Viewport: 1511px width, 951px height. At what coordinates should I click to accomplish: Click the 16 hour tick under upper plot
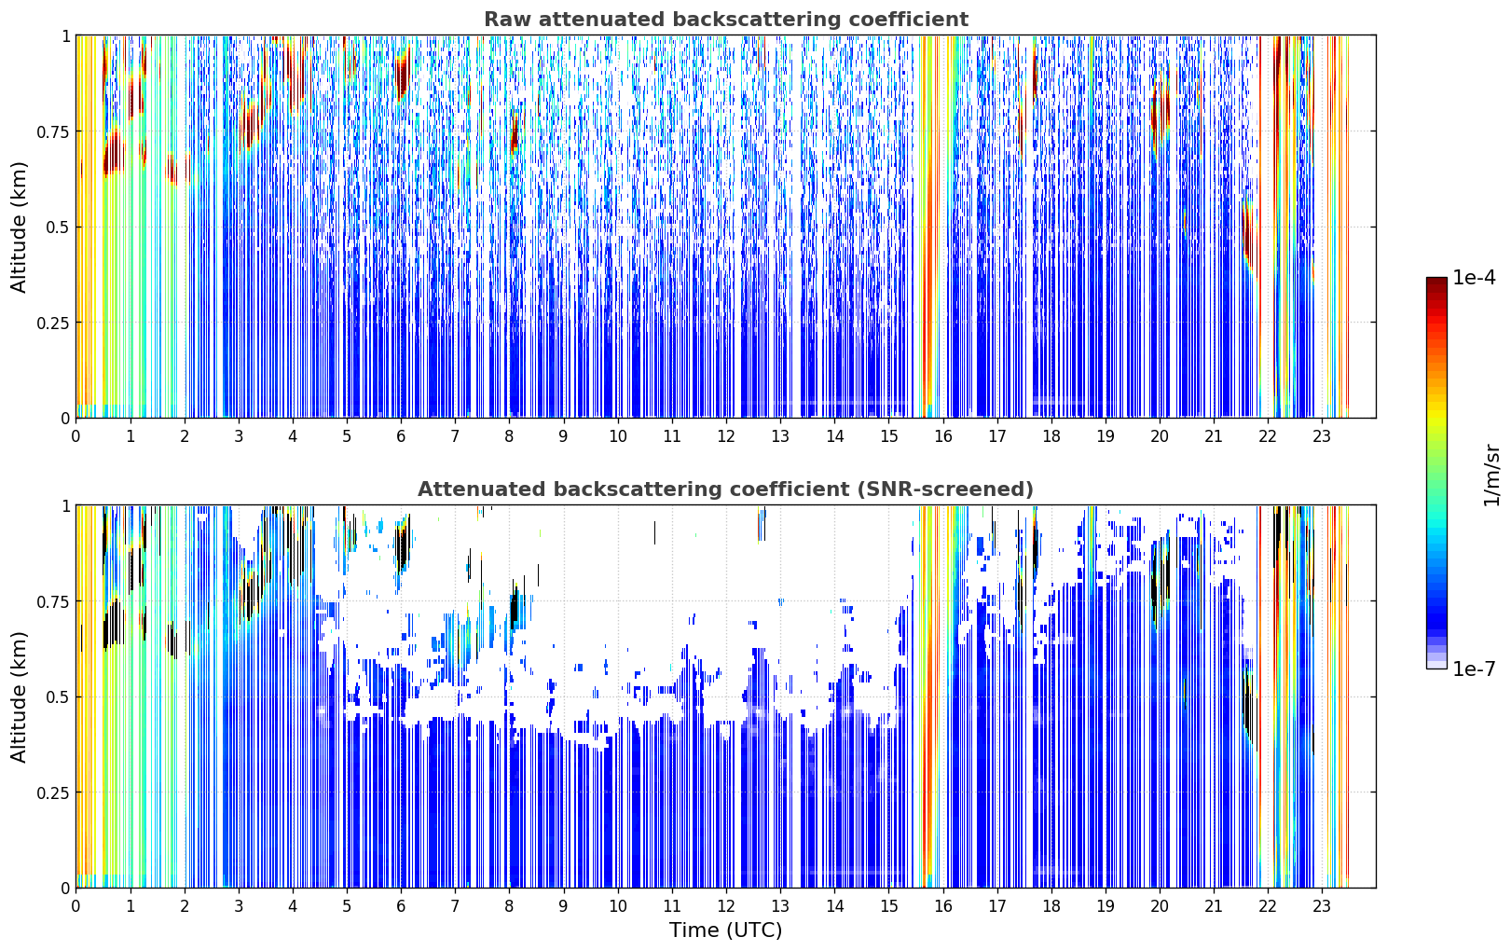(942, 436)
